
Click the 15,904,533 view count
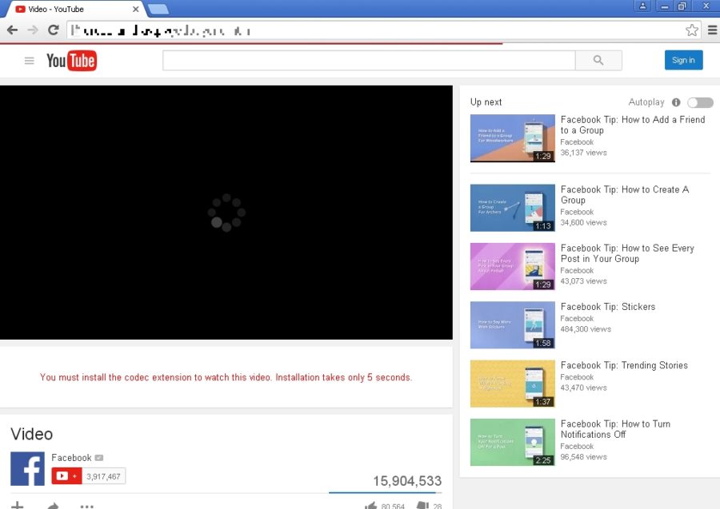pyautogui.click(x=407, y=480)
